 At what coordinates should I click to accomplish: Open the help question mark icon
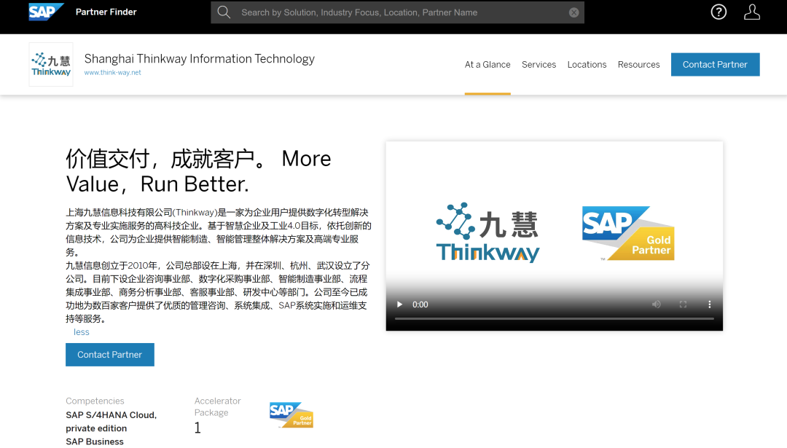[x=719, y=12]
